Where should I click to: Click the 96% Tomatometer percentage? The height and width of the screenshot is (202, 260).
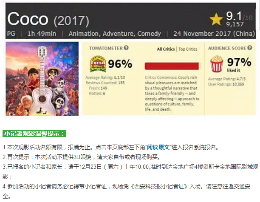pos(120,64)
